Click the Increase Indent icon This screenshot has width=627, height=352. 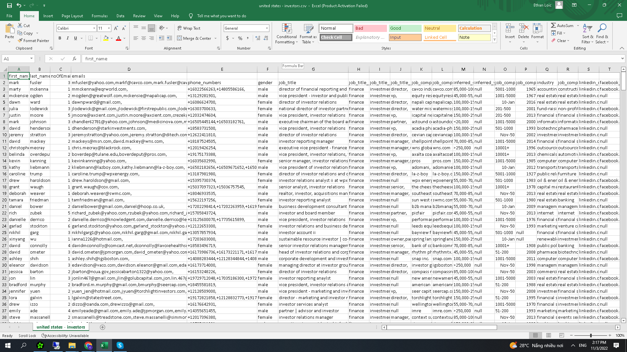pos(169,38)
